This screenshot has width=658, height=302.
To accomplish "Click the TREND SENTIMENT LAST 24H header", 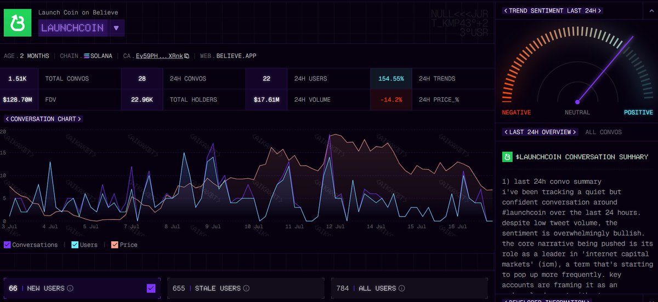I will [553, 10].
